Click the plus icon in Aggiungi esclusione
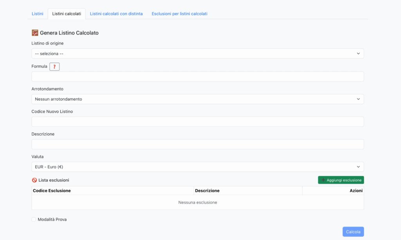 tap(323, 180)
